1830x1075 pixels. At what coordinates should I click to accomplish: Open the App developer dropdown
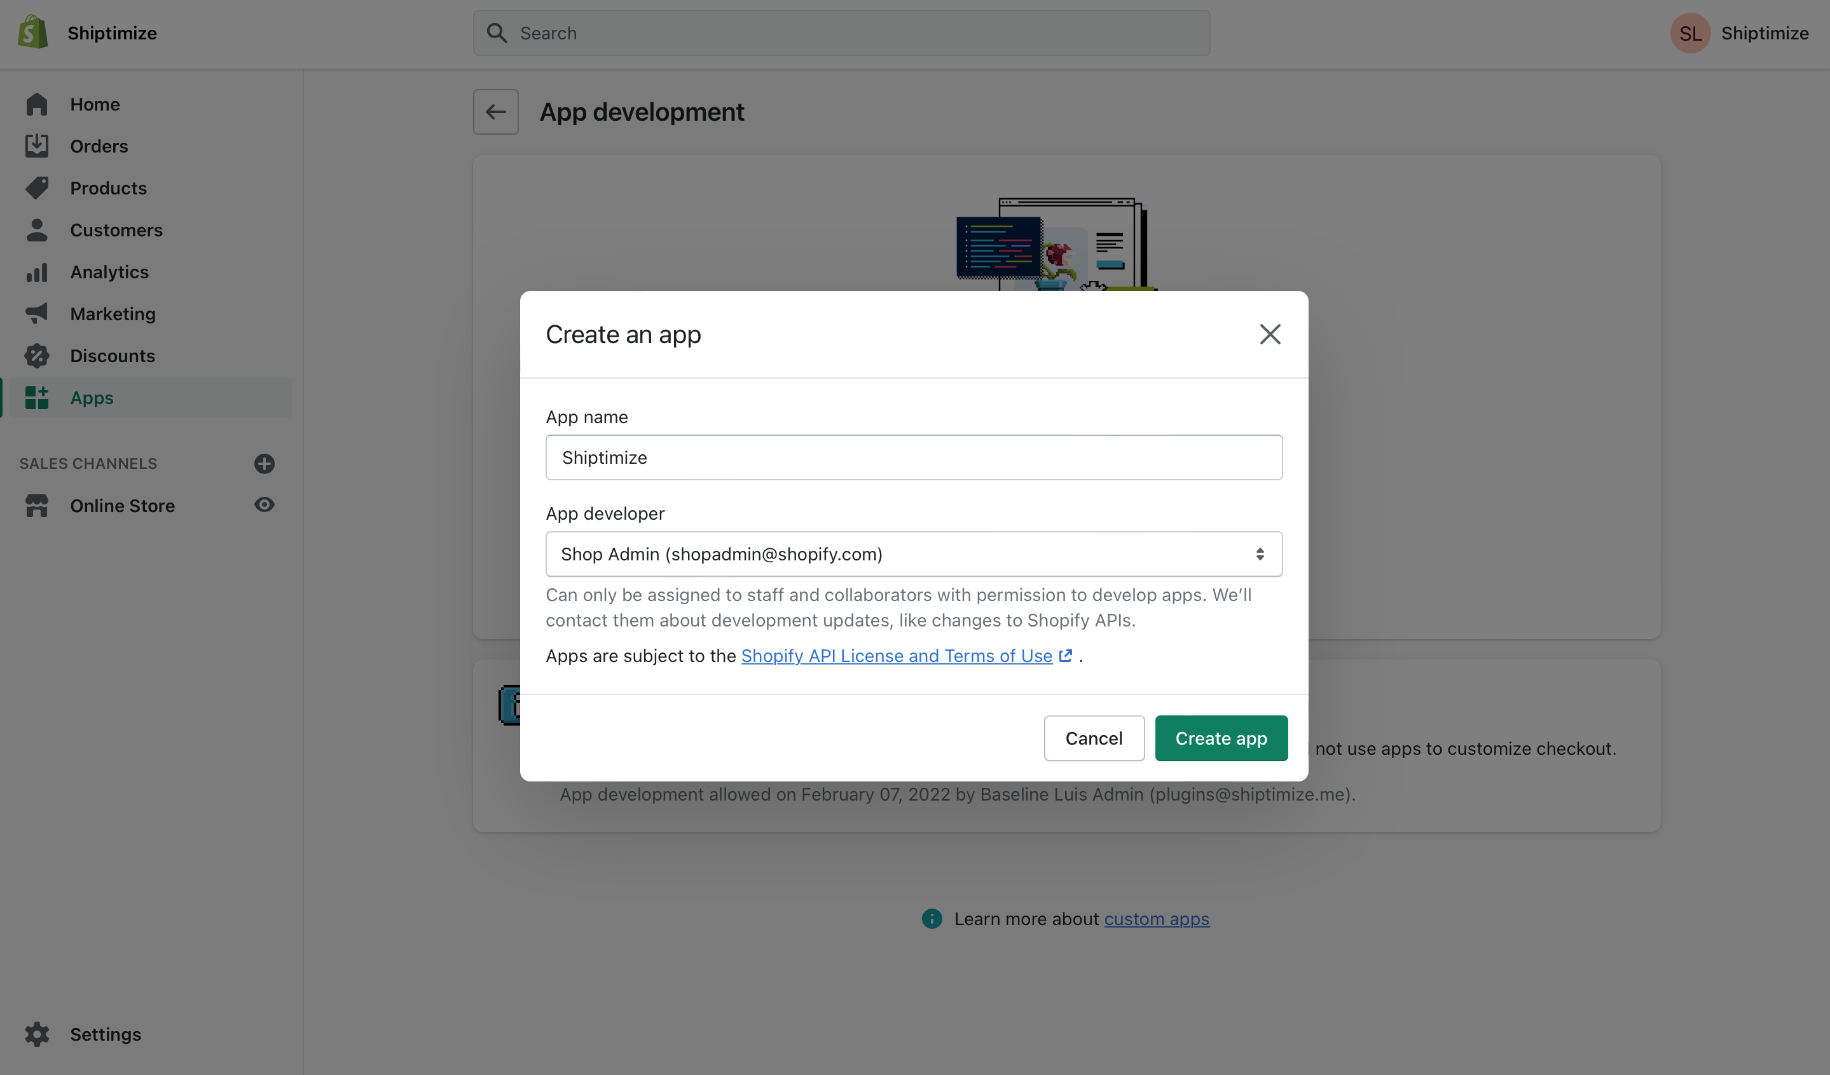point(914,554)
